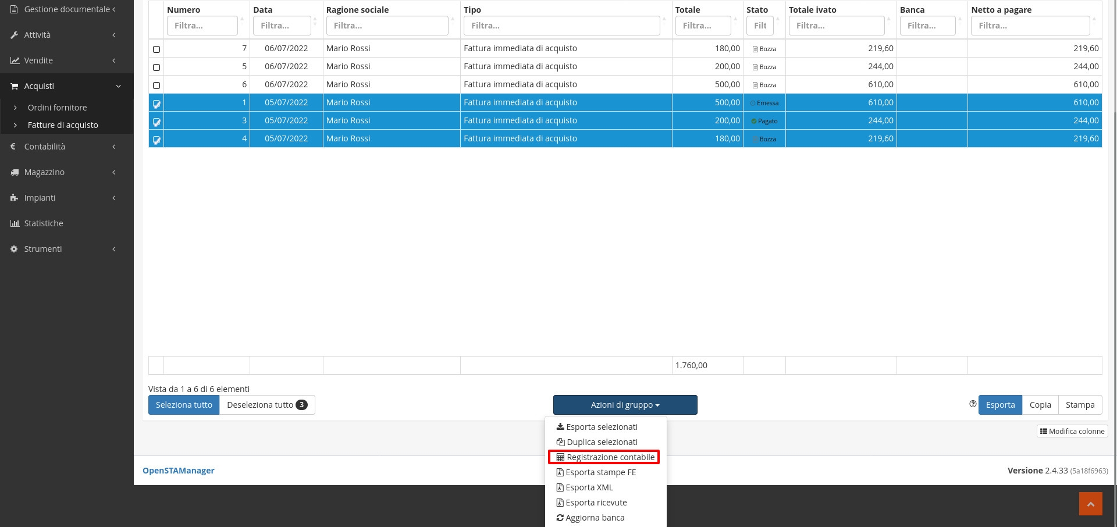Click the bar chart icon beside Statistiche
The width and height of the screenshot is (1117, 527).
(15, 223)
